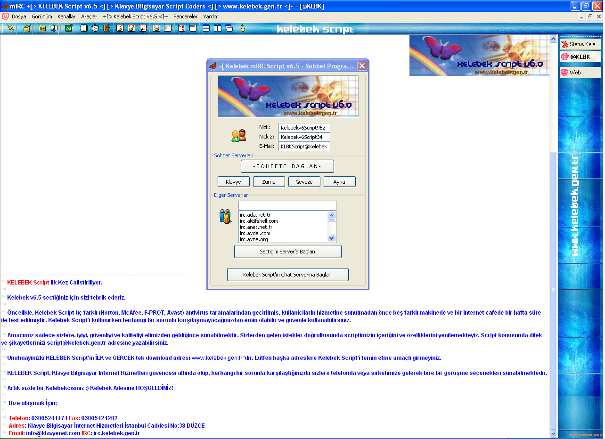The height and width of the screenshot is (439, 605).
Task: Open the Yardım menu
Action: click(211, 16)
